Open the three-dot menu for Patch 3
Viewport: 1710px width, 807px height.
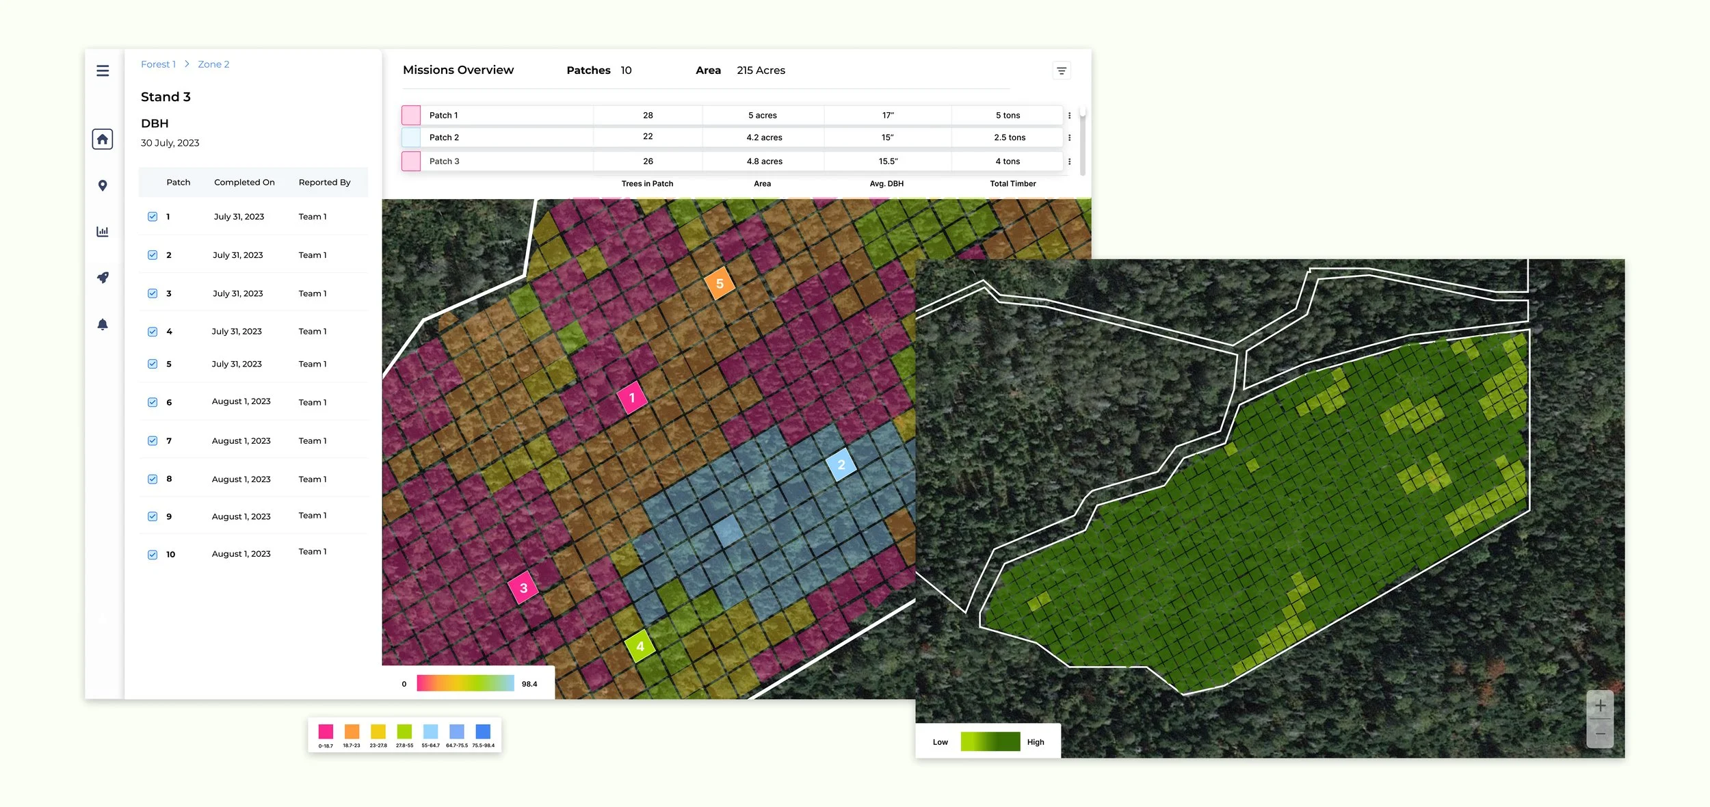pos(1069,161)
